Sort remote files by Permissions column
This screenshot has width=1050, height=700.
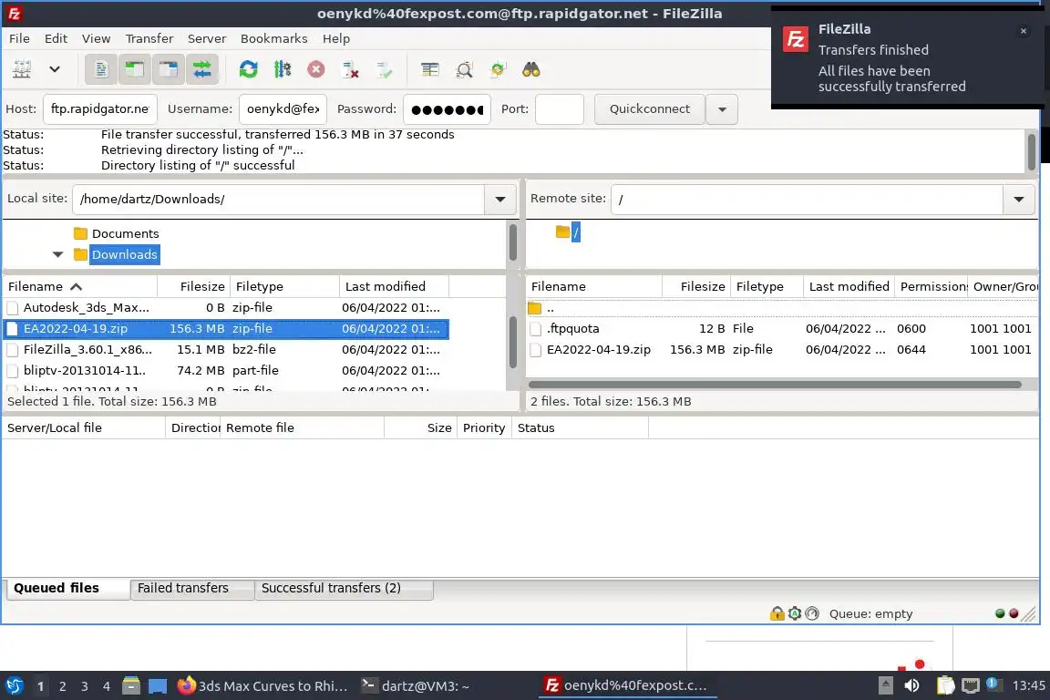pos(931,287)
